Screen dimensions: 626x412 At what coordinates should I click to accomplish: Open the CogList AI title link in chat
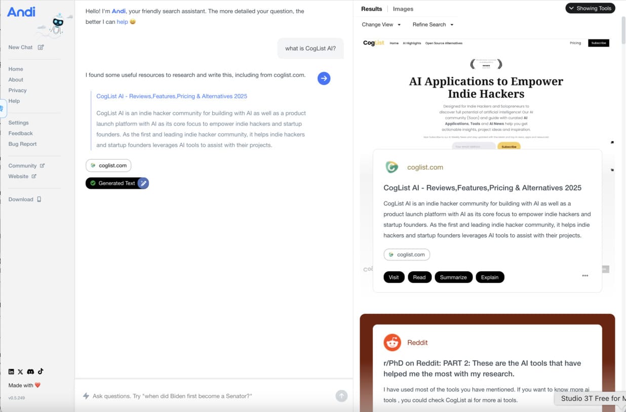click(x=172, y=96)
